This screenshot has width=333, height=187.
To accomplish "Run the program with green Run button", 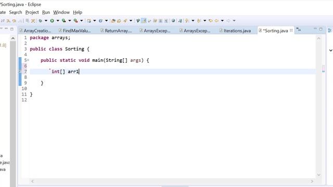I will (52, 21).
